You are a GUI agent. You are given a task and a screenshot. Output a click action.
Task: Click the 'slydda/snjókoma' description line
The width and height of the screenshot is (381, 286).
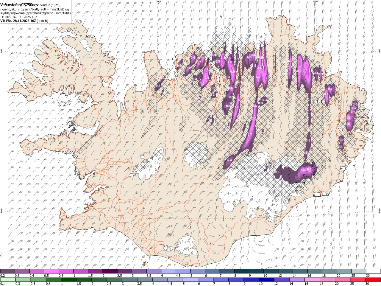[x=35, y=13]
